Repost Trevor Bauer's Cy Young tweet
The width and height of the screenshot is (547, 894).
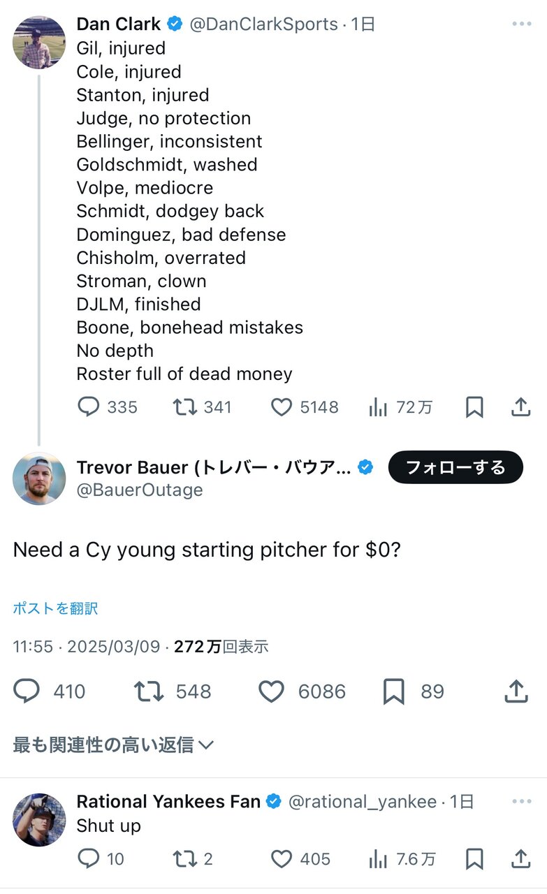[x=149, y=691]
